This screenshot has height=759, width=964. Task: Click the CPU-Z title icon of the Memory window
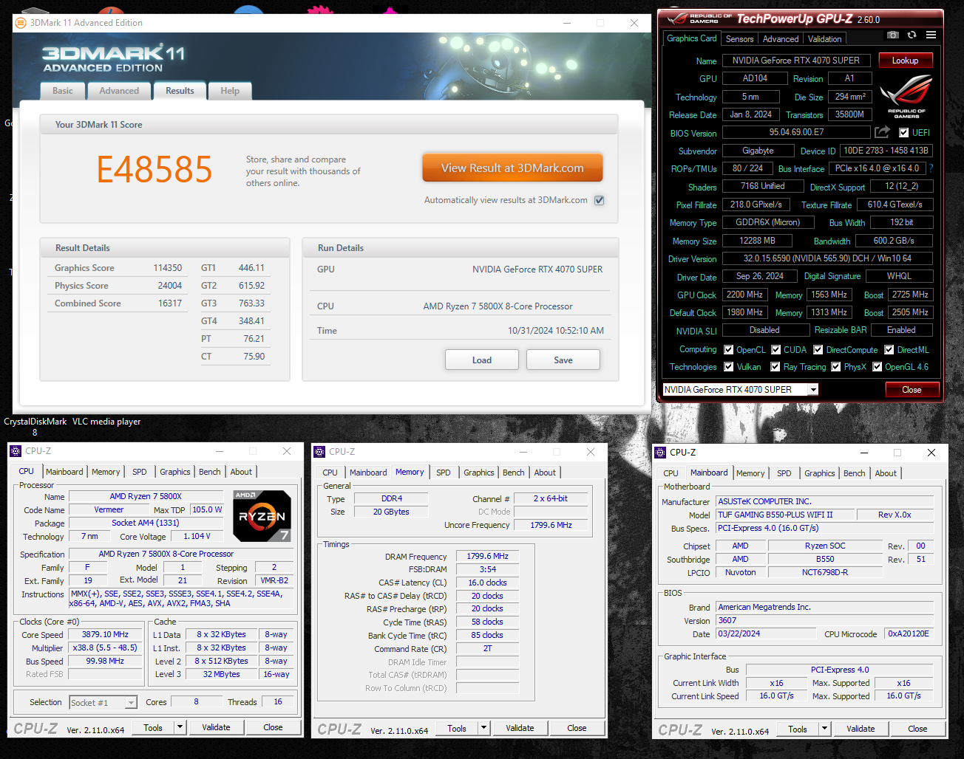319,452
